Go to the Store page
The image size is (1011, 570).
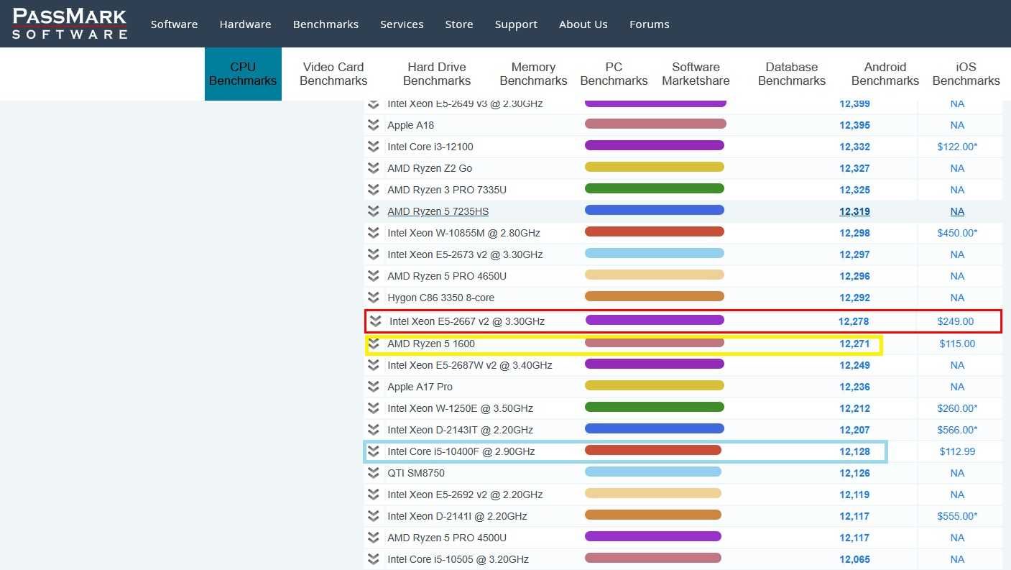(x=458, y=24)
